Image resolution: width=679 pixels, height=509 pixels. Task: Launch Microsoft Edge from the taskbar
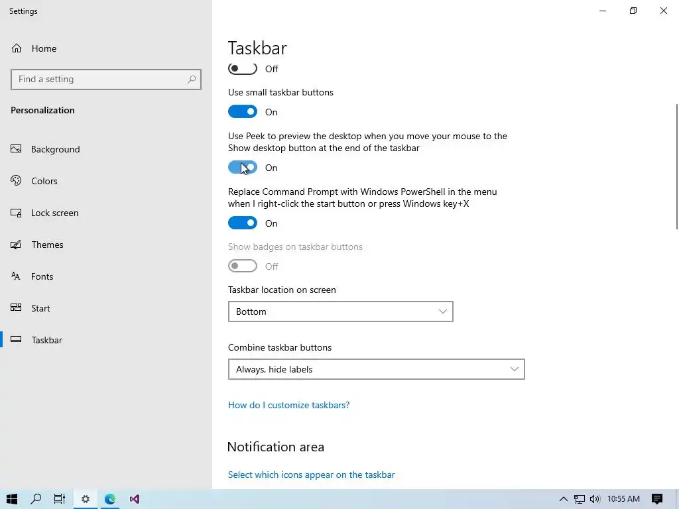point(110,499)
